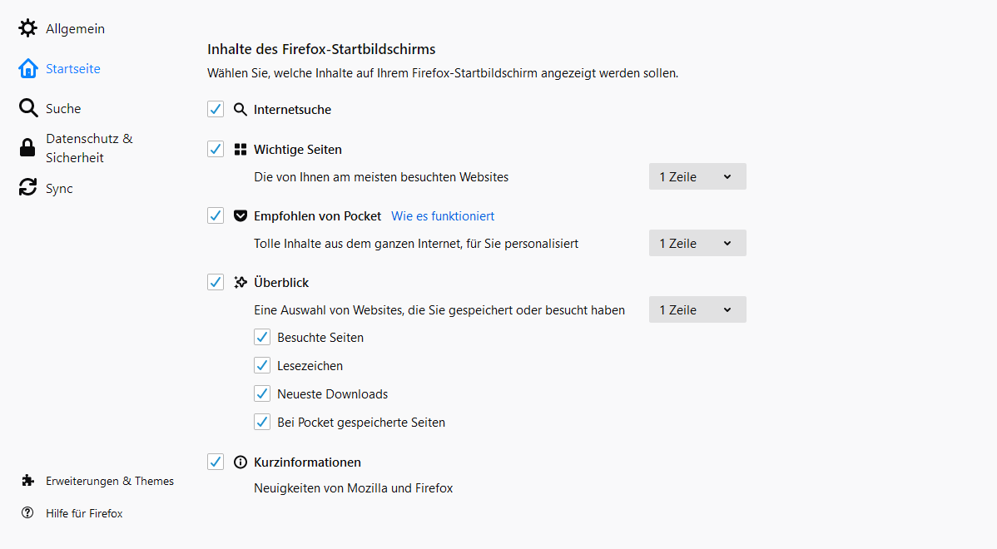Go to the Suche settings section
Image resolution: width=997 pixels, height=549 pixels.
[x=63, y=109]
